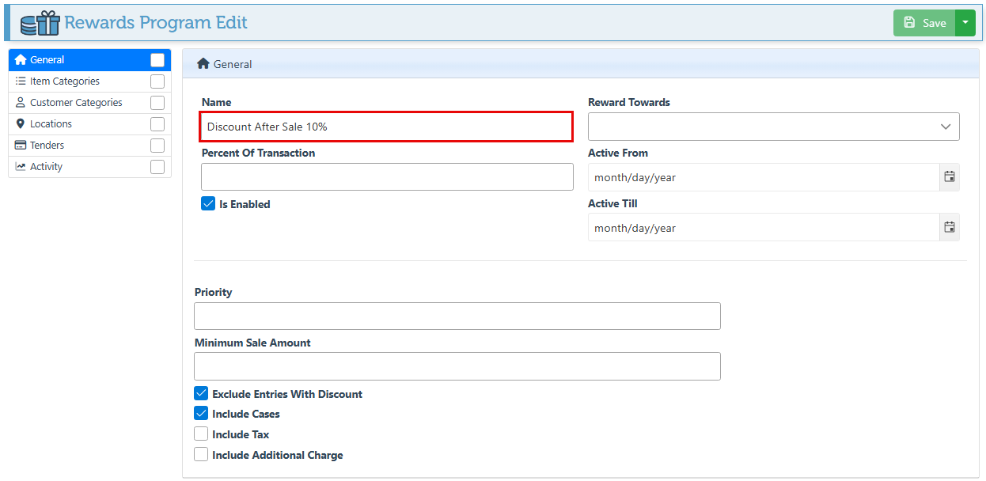Switch to the Locations sidebar tab
Image resolution: width=986 pixels, height=481 pixels.
(51, 124)
